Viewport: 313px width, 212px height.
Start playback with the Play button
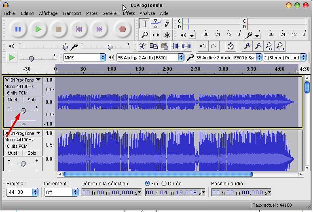click(x=38, y=29)
